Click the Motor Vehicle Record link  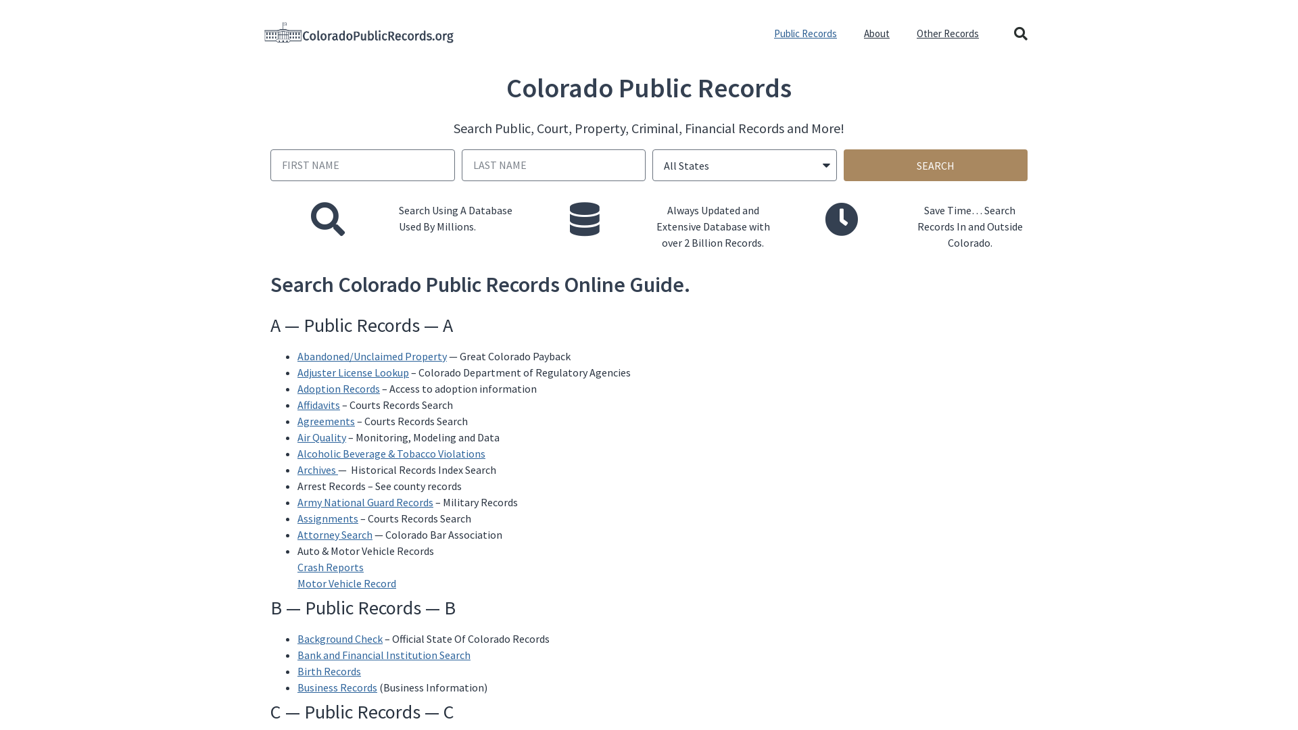[347, 583]
